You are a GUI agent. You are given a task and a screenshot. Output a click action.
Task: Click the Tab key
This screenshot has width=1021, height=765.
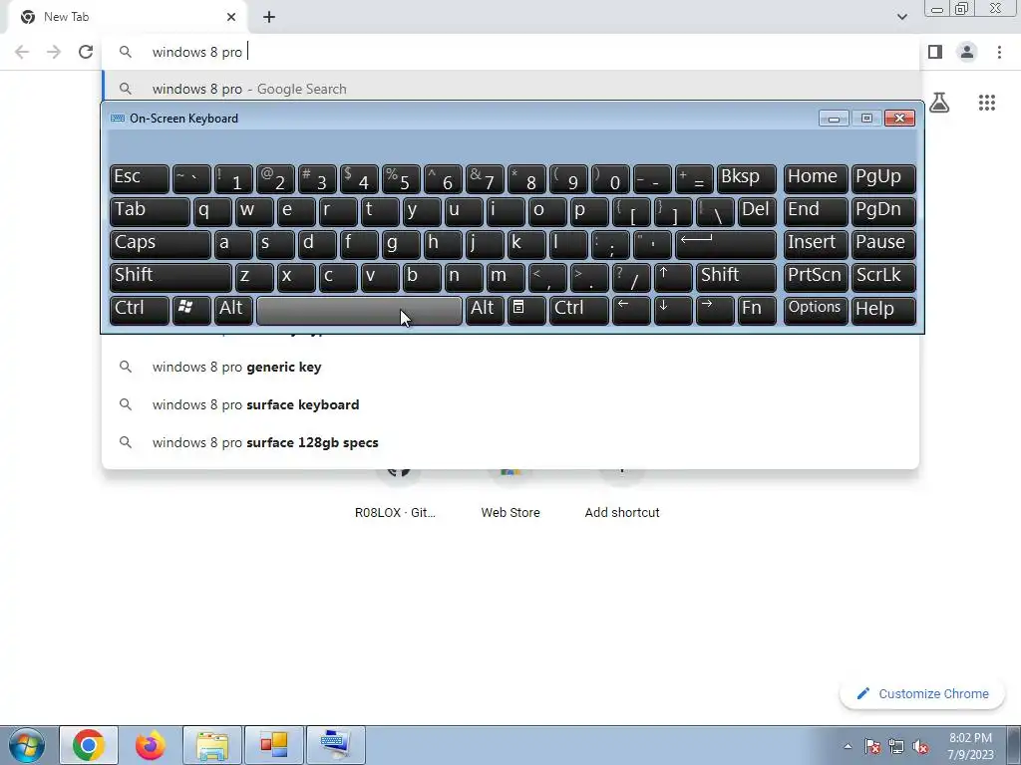pyautogui.click(x=150, y=211)
